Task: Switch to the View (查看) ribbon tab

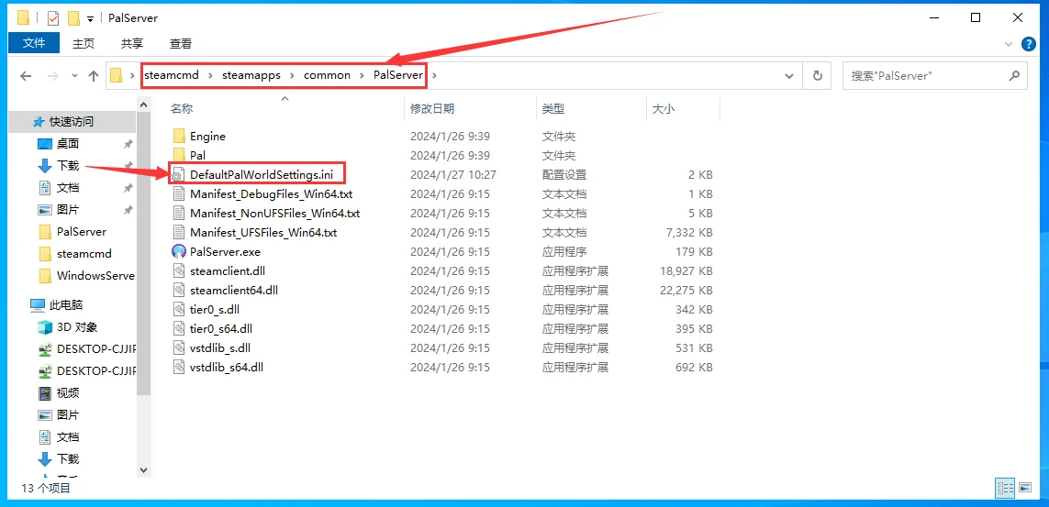Action: click(181, 43)
